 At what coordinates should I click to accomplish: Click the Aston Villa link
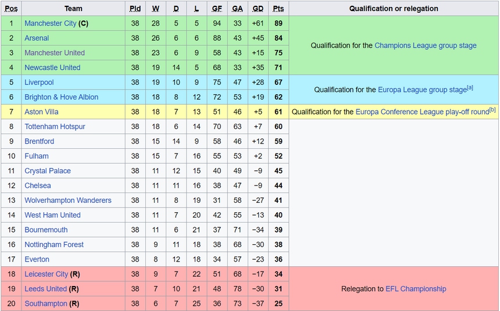click(41, 112)
